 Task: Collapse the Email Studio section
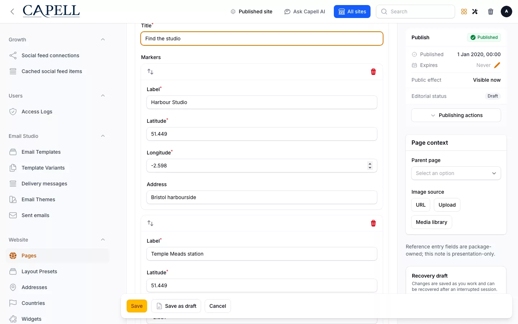coord(103,136)
